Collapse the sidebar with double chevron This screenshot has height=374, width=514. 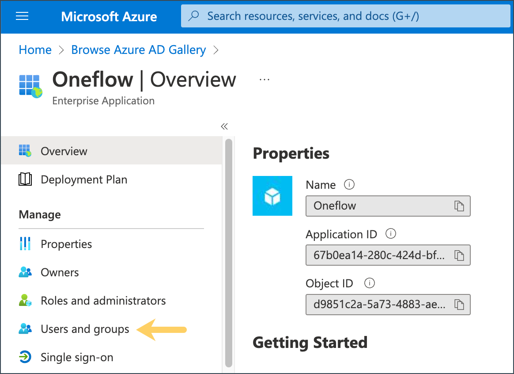coord(224,126)
